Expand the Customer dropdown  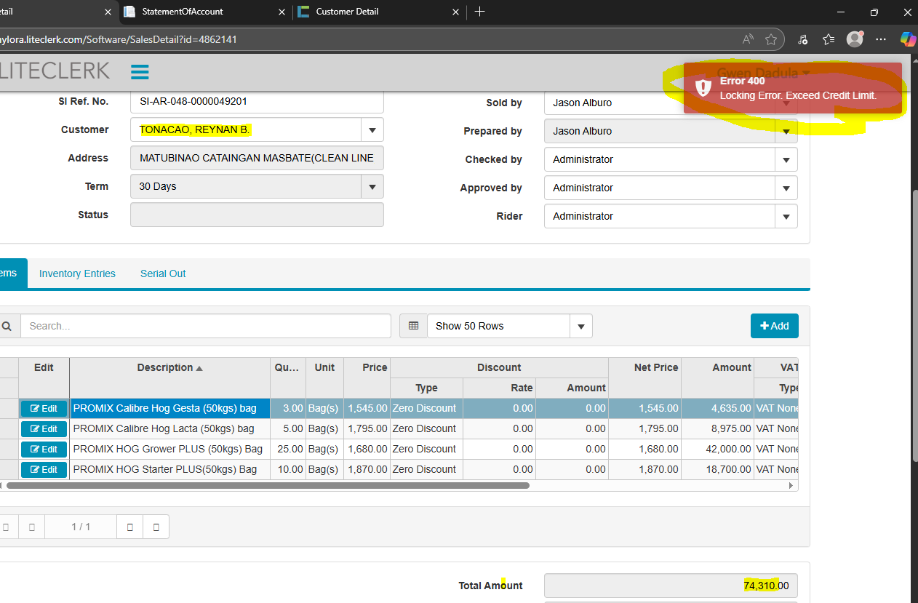click(372, 130)
